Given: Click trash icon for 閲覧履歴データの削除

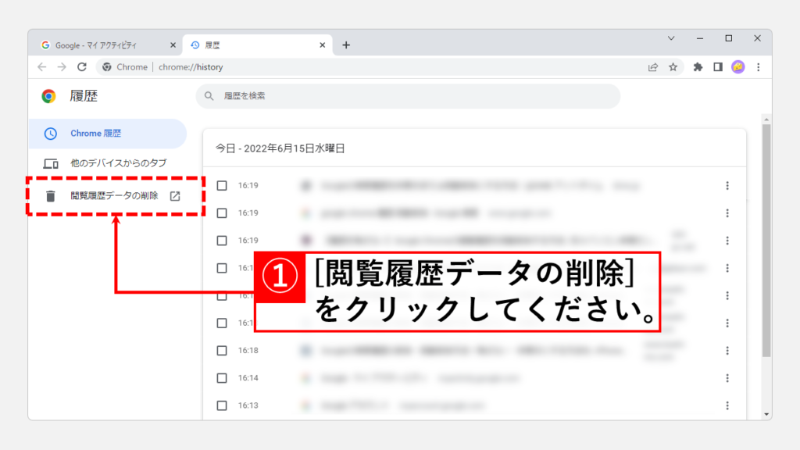Looking at the screenshot, I should pyautogui.click(x=51, y=196).
